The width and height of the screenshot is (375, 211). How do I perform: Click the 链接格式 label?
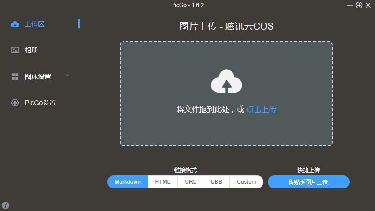[x=185, y=170]
